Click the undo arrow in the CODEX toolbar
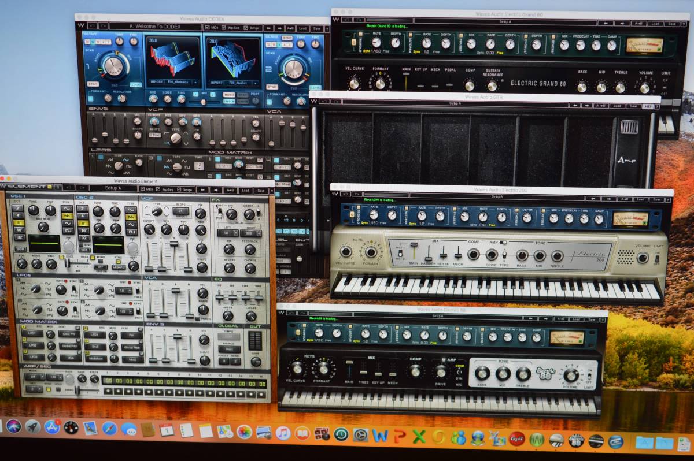The height and width of the screenshot is (461, 694). (x=92, y=25)
